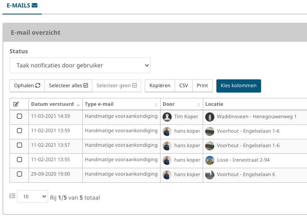Click hans koper avatar in 13:59 row
307x217 pixels.
[x=167, y=131]
